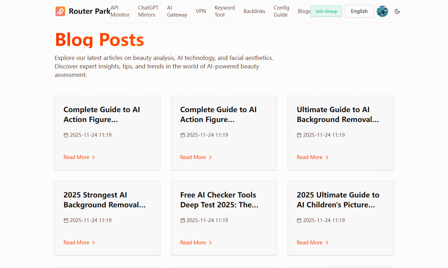Read More on 2025 Strongest AI card
The height and width of the screenshot is (268, 448).
click(79, 243)
